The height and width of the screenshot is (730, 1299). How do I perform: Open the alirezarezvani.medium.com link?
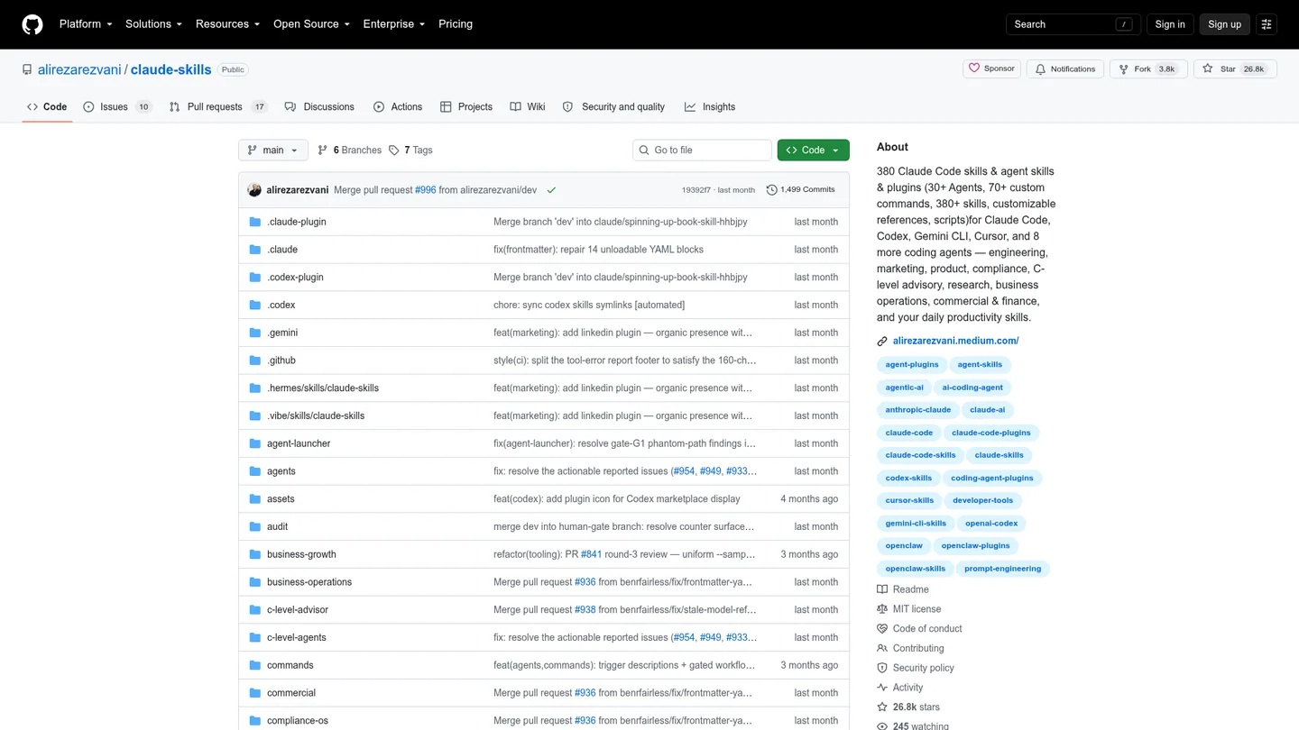(955, 341)
